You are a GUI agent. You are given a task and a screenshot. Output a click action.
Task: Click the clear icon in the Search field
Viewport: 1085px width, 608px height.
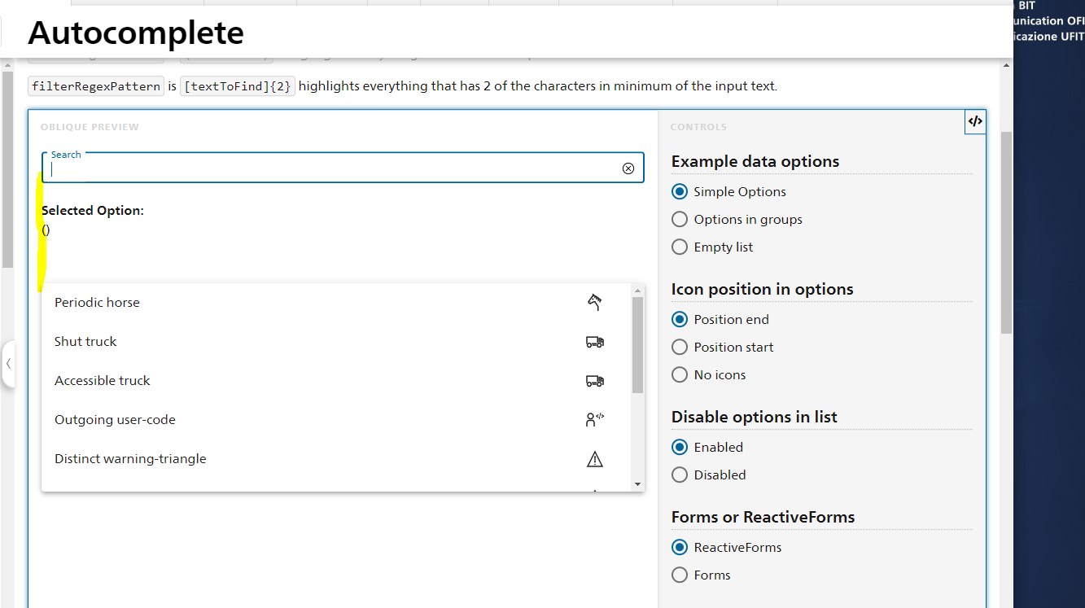(x=628, y=168)
